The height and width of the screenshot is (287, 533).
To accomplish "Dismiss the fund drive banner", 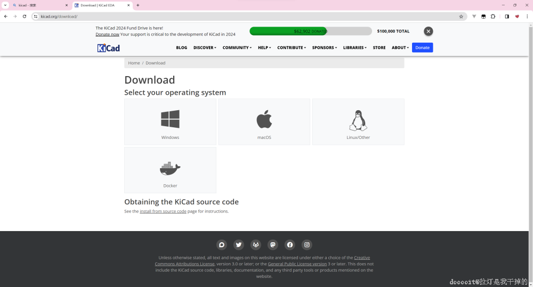I will coord(429,31).
